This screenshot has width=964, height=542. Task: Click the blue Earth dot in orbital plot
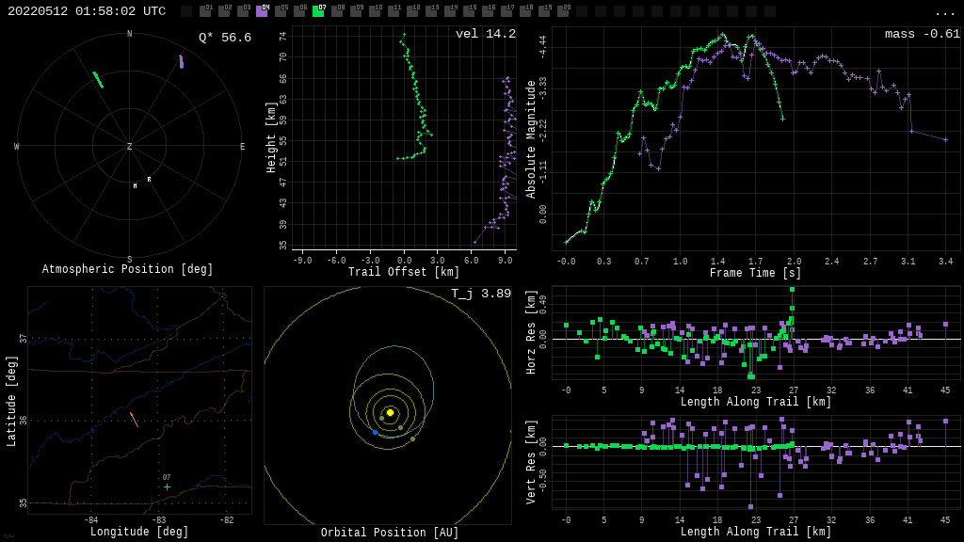[375, 433]
